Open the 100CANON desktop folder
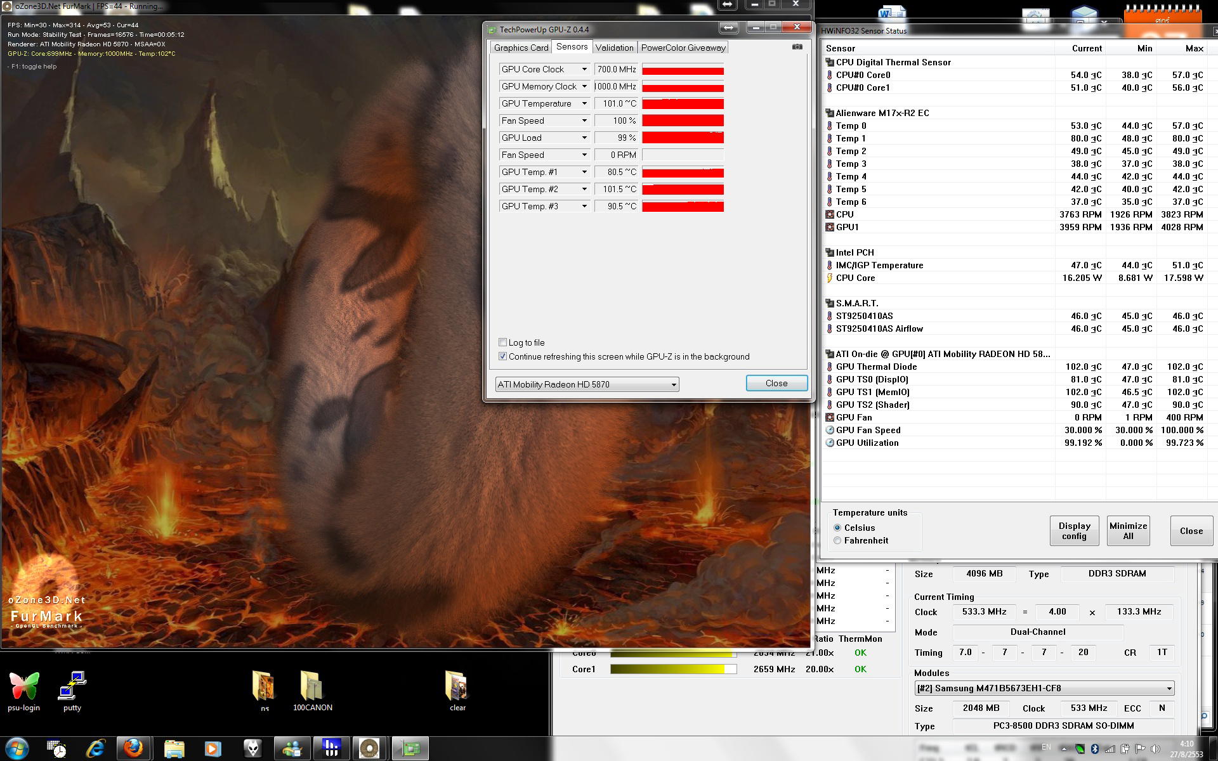Image resolution: width=1218 pixels, height=761 pixels. click(312, 691)
